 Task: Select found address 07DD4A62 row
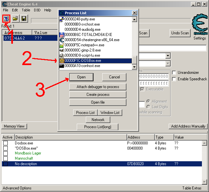point(30,38)
